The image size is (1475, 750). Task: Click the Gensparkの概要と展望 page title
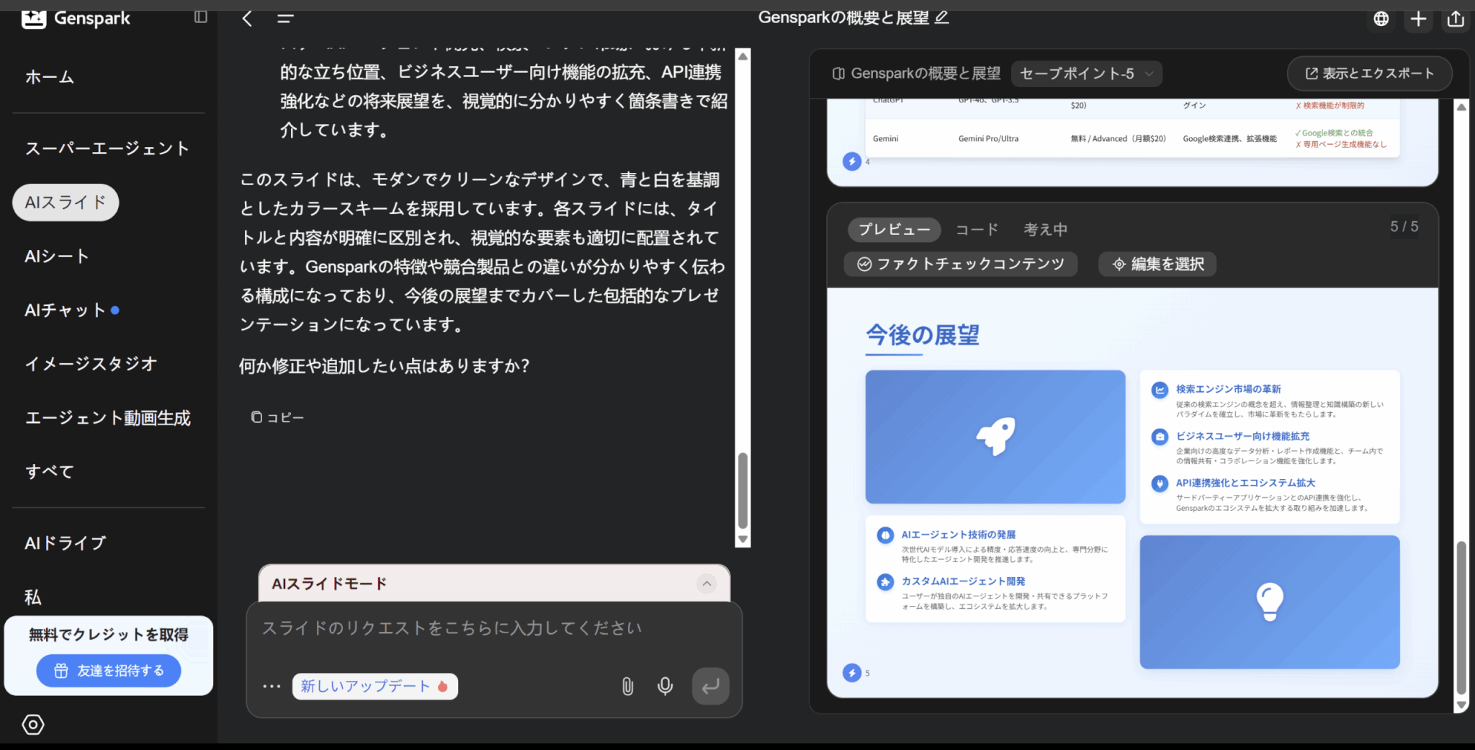click(x=843, y=17)
